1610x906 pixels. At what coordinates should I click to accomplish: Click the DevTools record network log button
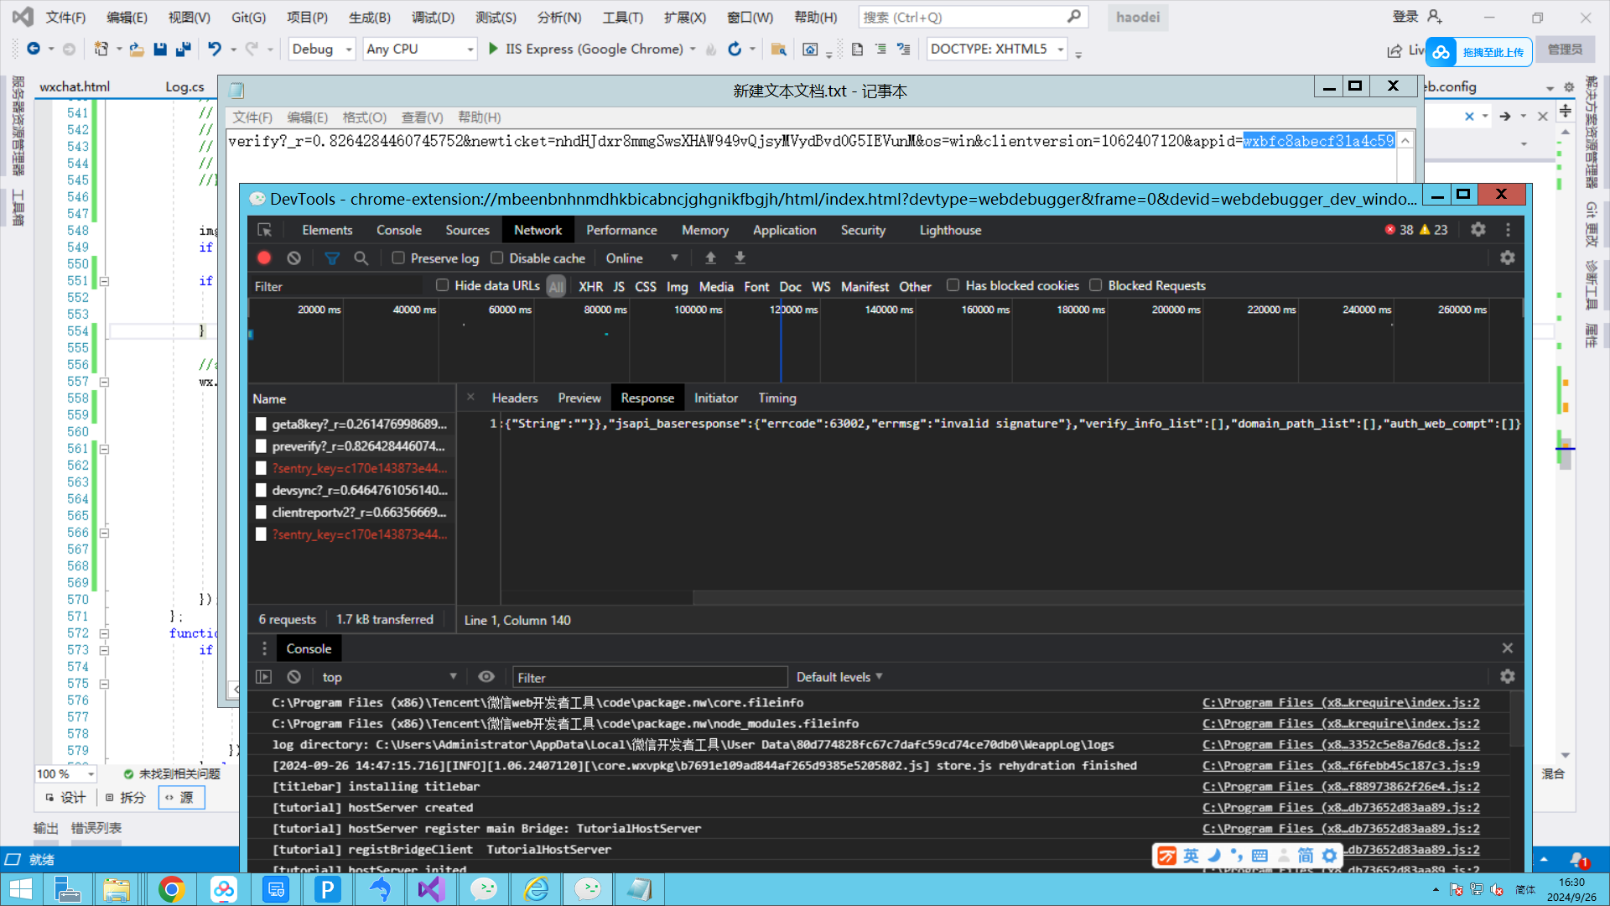click(264, 258)
